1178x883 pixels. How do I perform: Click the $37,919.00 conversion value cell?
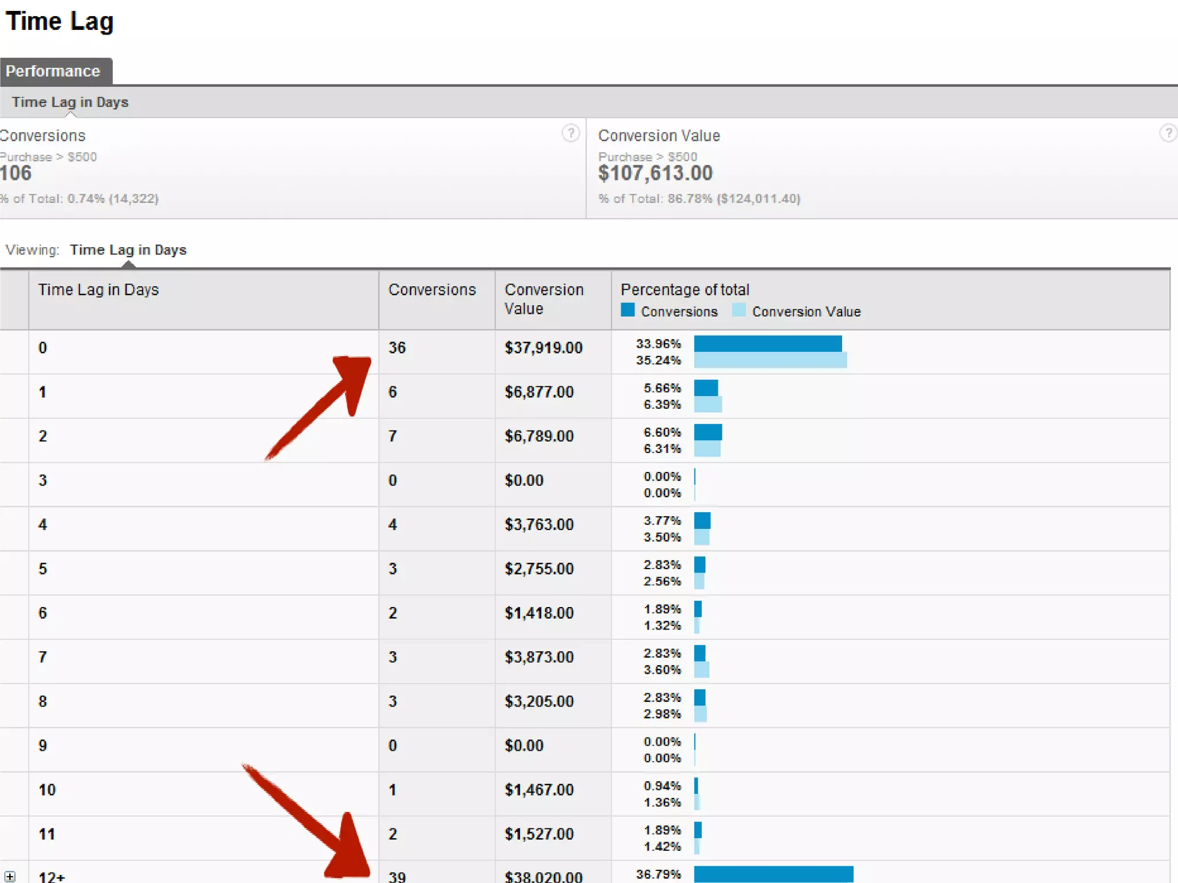(544, 348)
